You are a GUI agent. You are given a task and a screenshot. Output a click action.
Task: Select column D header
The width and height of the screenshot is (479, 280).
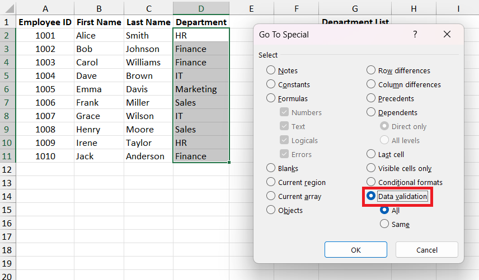pos(201,8)
